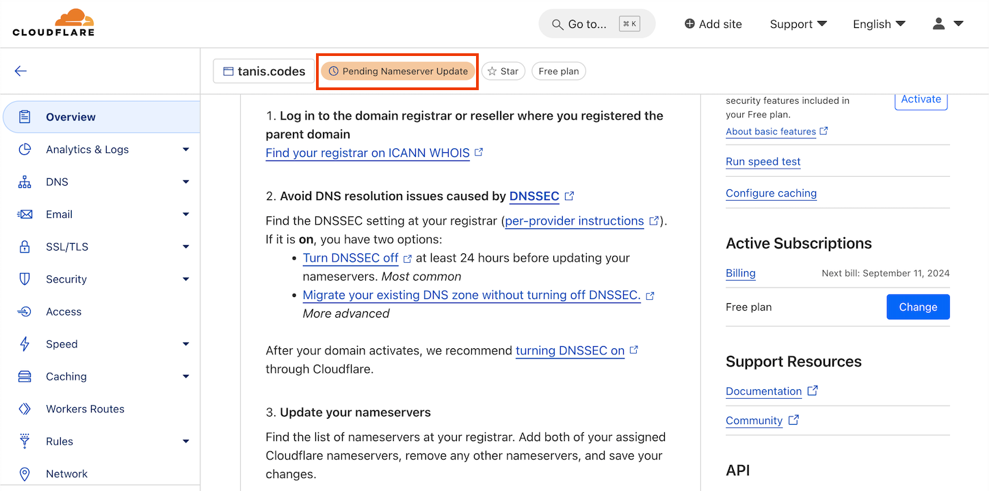Expand the DNS sidebar menu

pyautogui.click(x=185, y=182)
